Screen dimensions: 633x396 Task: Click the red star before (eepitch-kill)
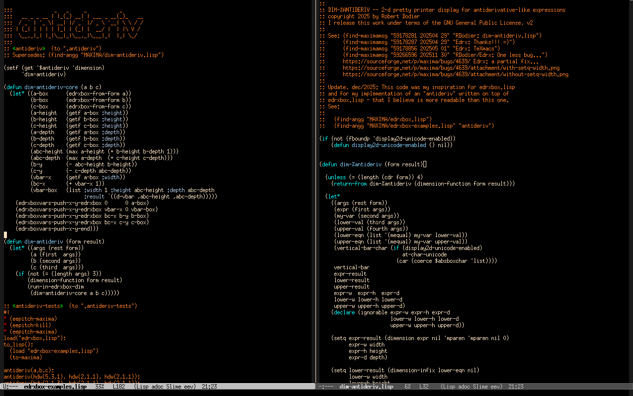point(5,325)
